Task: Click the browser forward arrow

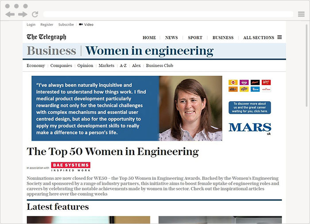Action: pyautogui.click(x=23, y=15)
